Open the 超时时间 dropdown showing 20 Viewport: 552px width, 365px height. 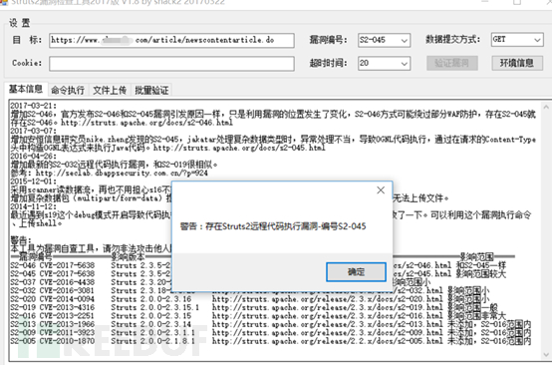tap(384, 64)
